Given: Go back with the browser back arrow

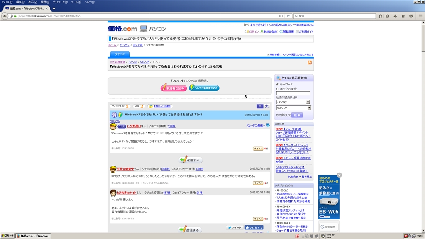Looking at the screenshot, I should tap(5, 16).
